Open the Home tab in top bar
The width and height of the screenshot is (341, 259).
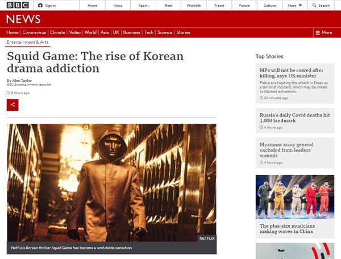click(93, 6)
